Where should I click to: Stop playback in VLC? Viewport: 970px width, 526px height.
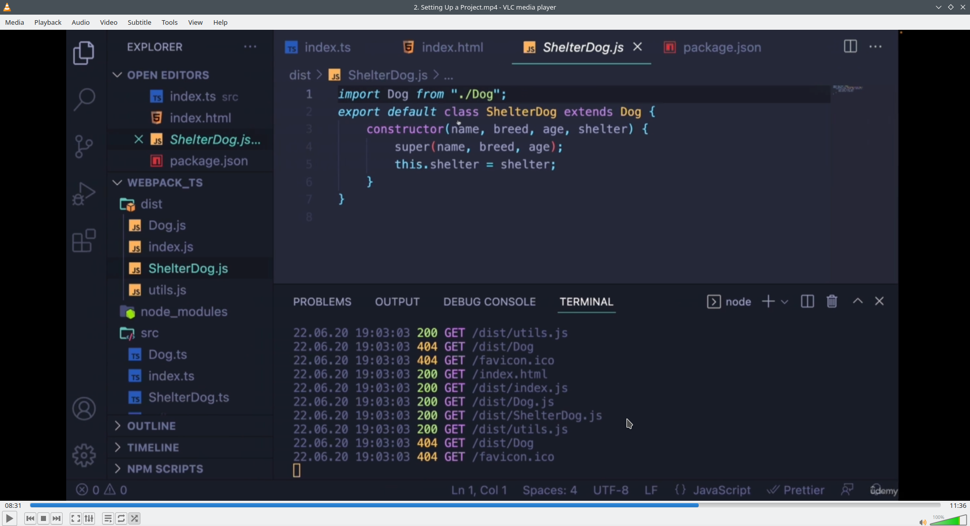click(x=44, y=518)
